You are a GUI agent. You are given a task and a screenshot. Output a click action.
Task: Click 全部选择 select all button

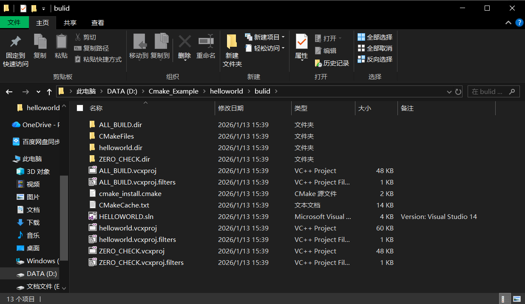point(375,37)
